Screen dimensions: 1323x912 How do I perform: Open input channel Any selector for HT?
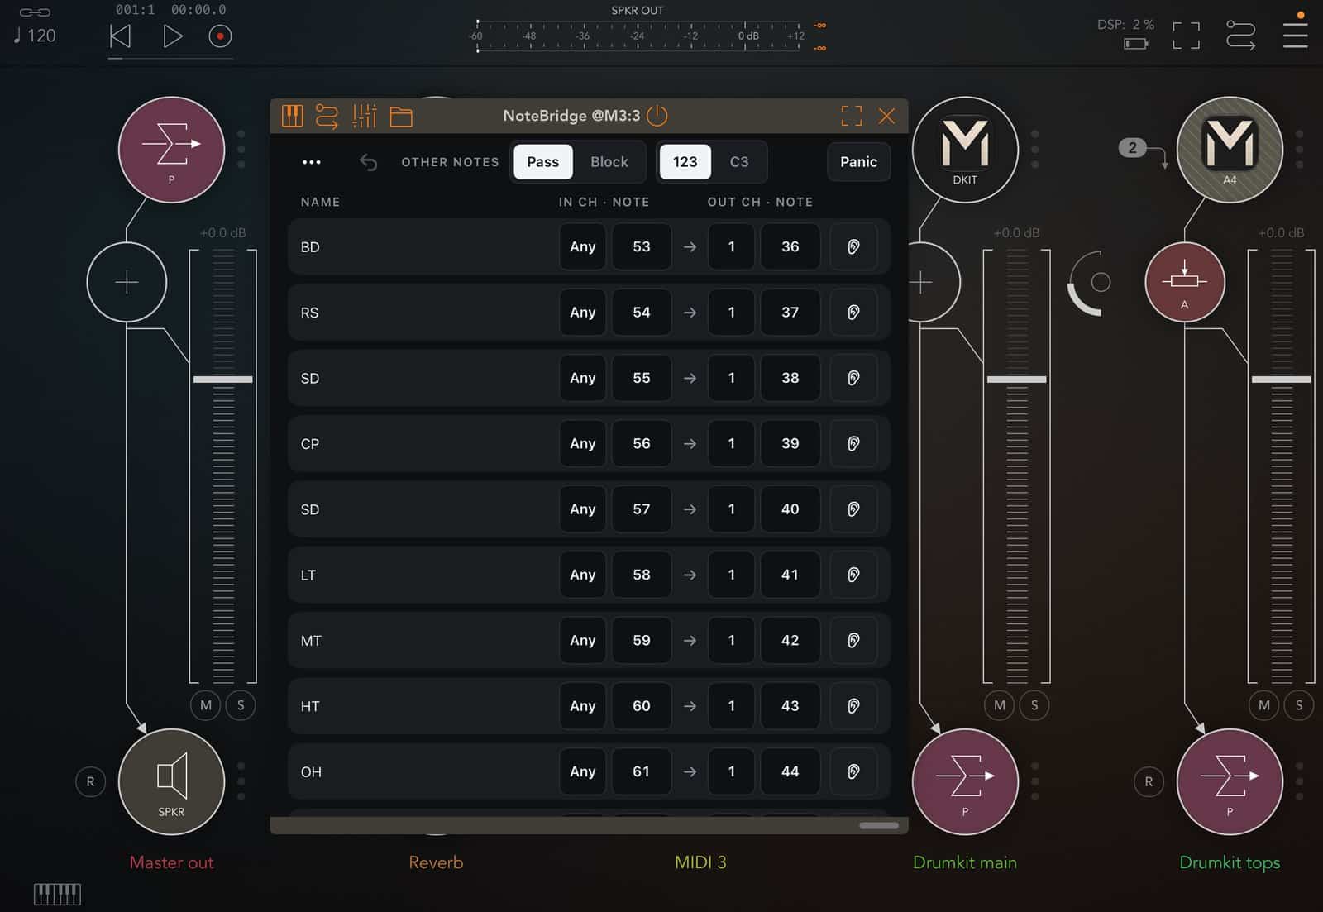pyautogui.click(x=583, y=706)
